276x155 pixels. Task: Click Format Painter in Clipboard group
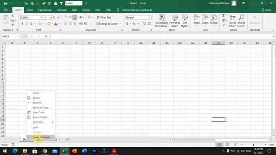[x=13, y=25]
